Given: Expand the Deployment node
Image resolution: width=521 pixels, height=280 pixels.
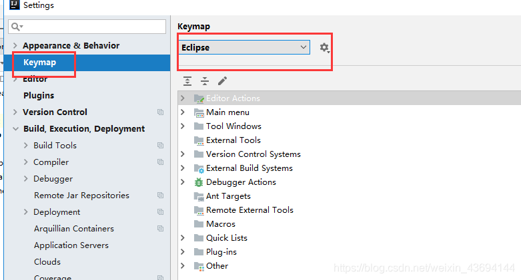Looking at the screenshot, I should coord(26,211).
